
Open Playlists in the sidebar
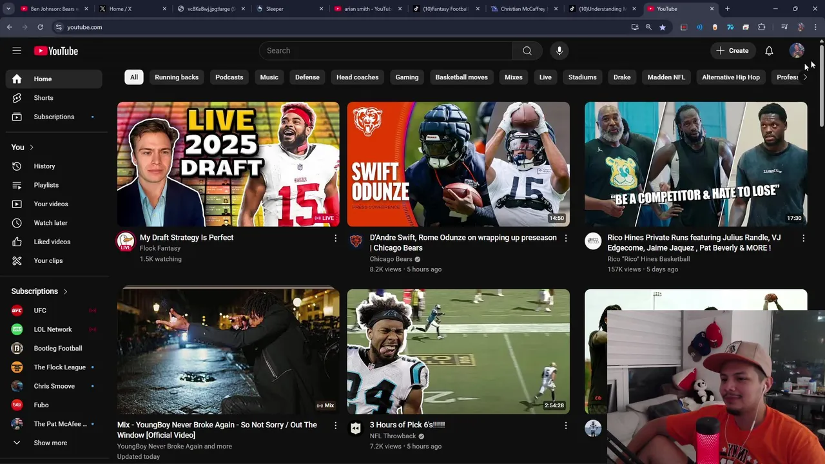pyautogui.click(x=54, y=185)
